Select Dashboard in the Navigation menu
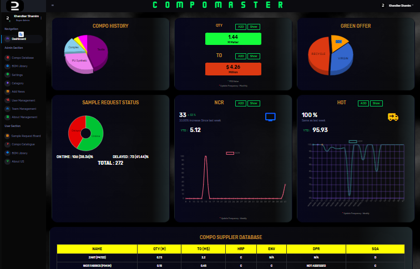Viewport: 420px width, 269px height. [x=19, y=39]
